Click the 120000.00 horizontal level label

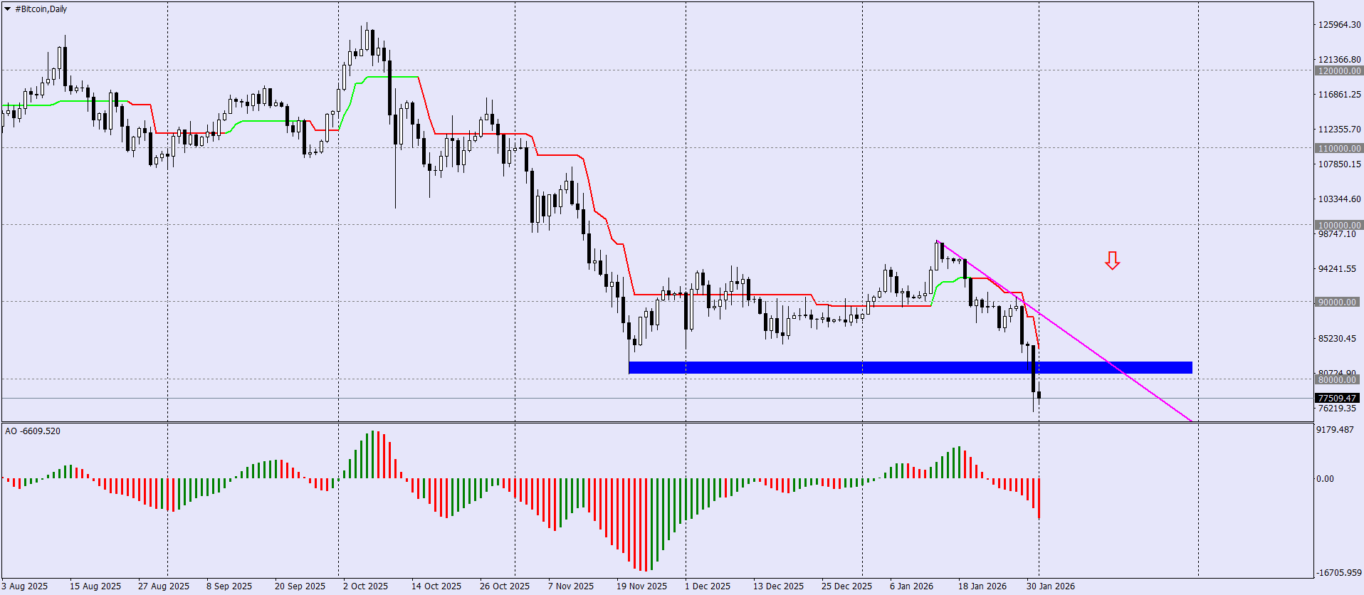click(1338, 70)
